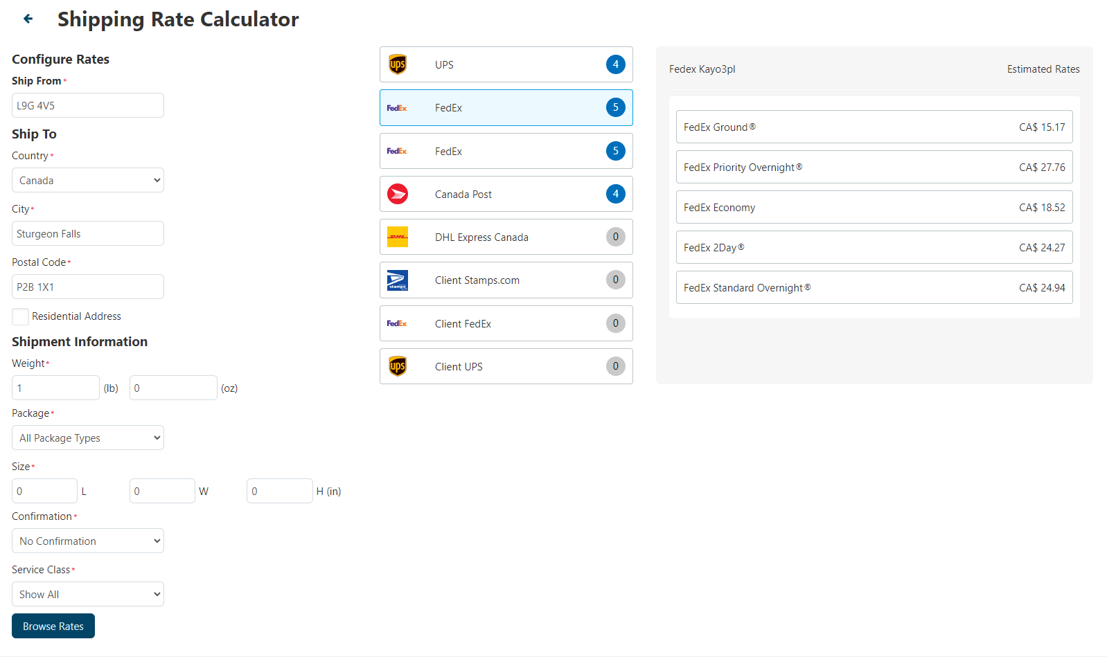Click the rate count badge on Canada Post
Viewport: 1107px width, 657px height.
[615, 194]
